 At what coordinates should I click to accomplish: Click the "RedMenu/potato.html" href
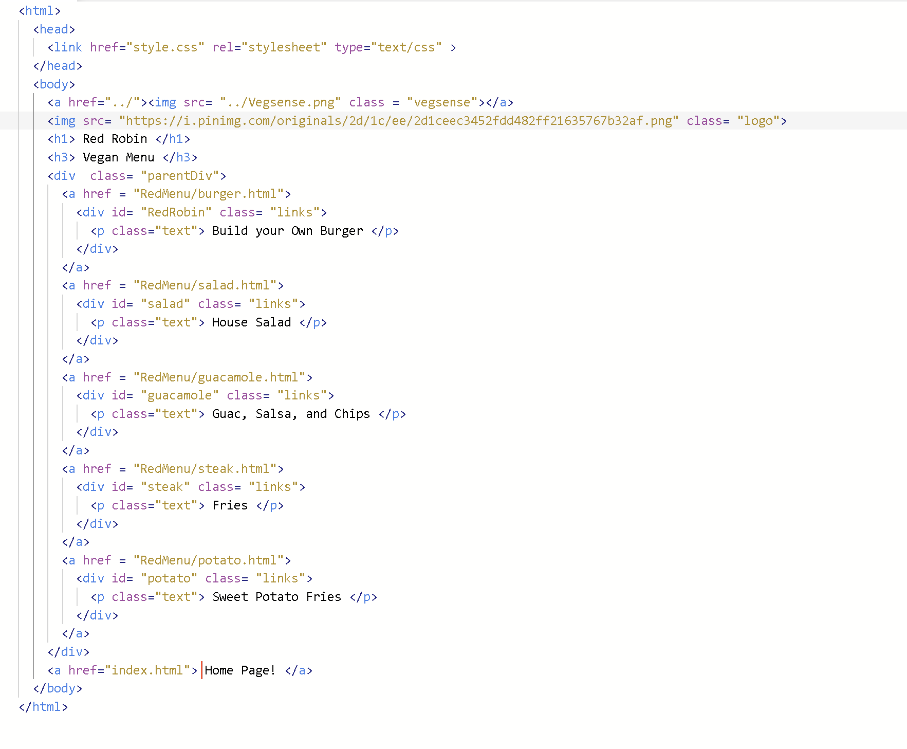(x=209, y=560)
